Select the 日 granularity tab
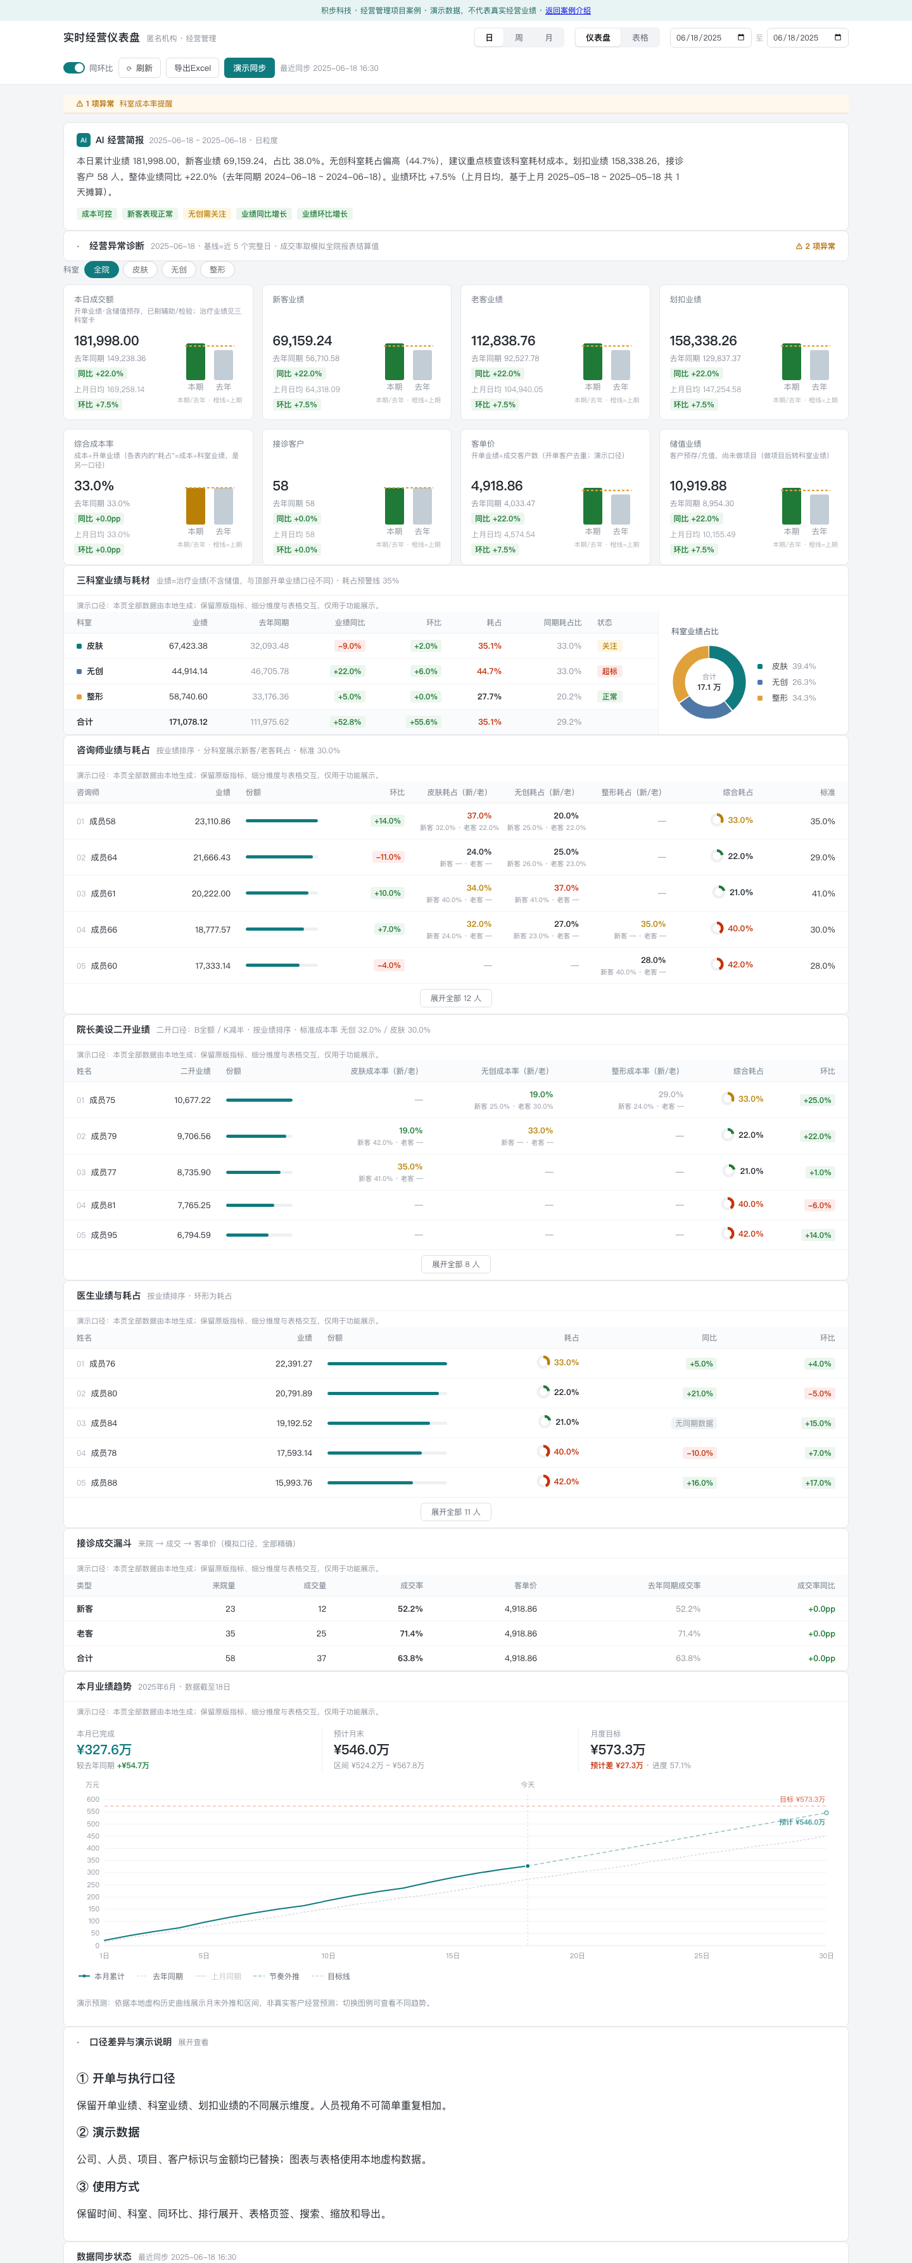The height and width of the screenshot is (2263, 912). tap(490, 38)
